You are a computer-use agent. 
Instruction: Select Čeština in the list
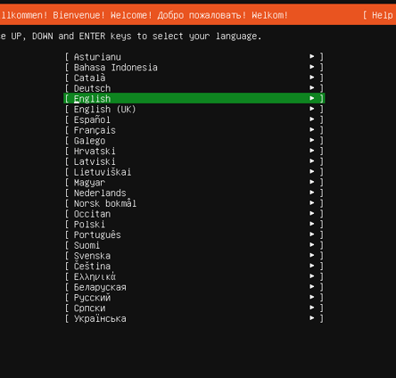194,267
